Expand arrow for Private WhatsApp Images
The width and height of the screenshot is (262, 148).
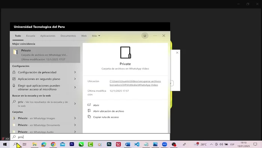tap(75, 118)
